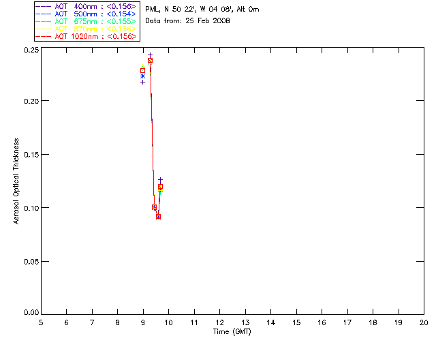The width and height of the screenshot is (436, 349).
Task: Click the x-axis tick label 19
Action: click(x=399, y=322)
